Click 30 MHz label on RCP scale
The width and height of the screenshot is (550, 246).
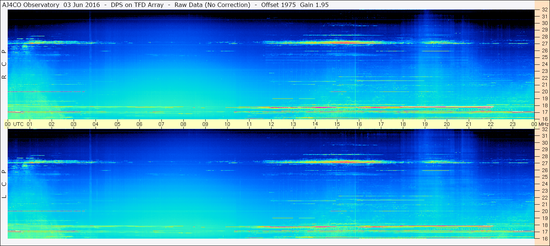click(544, 23)
